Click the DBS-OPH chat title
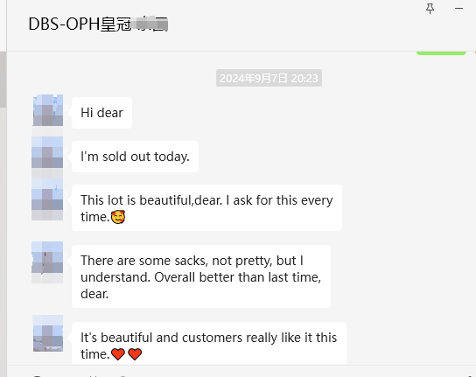Viewport: 476px width, 377px height. click(x=98, y=24)
